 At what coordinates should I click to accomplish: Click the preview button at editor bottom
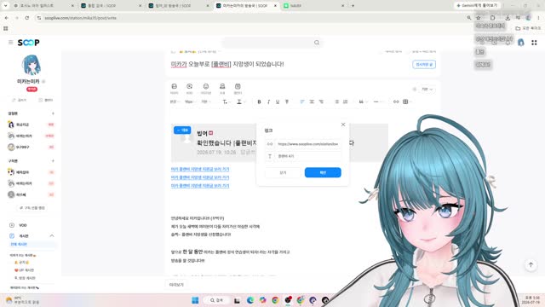pyautogui.click(x=176, y=285)
